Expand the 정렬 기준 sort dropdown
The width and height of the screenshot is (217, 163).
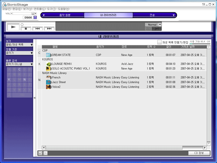20,53
